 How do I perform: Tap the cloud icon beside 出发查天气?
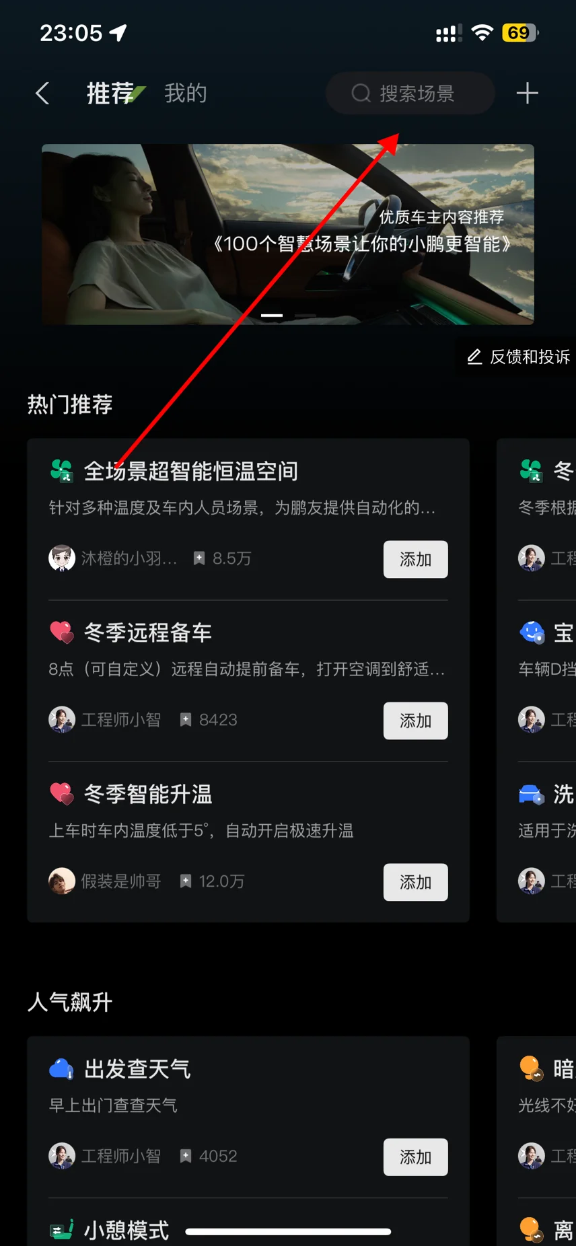61,1068
